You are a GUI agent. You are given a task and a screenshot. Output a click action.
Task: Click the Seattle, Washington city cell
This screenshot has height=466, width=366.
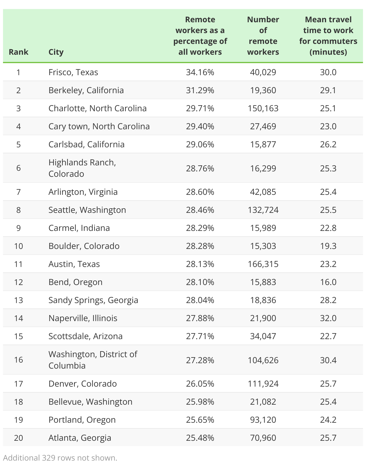pos(87,210)
